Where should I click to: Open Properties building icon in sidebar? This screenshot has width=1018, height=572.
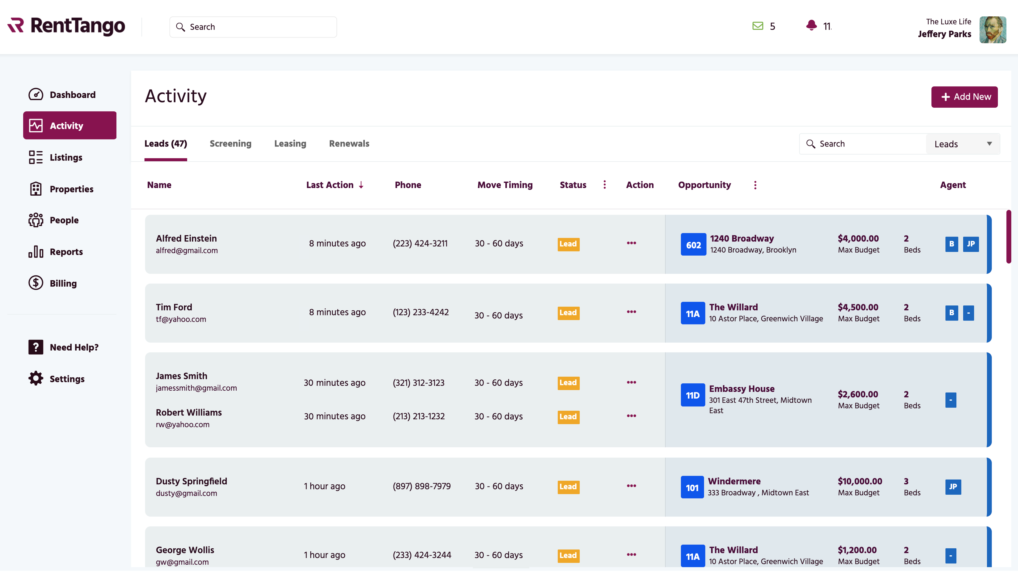click(x=36, y=189)
